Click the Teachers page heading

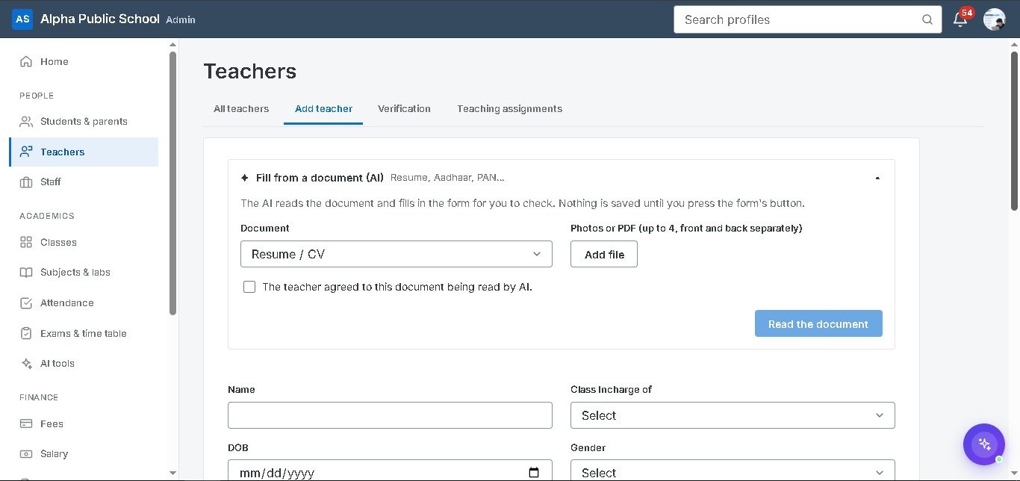coord(250,71)
